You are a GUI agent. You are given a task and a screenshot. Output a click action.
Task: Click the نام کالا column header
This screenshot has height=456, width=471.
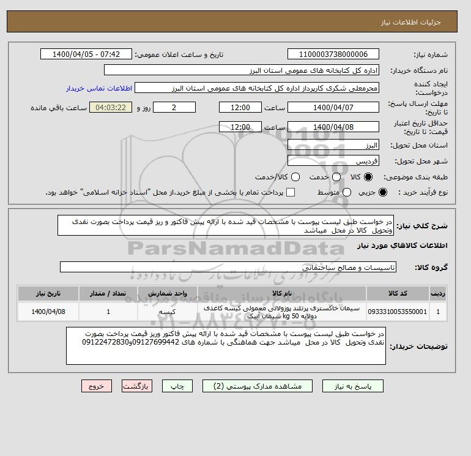(x=282, y=293)
